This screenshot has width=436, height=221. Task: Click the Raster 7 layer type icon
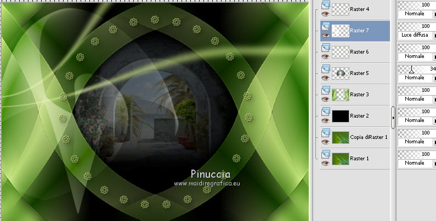[x=326, y=26]
